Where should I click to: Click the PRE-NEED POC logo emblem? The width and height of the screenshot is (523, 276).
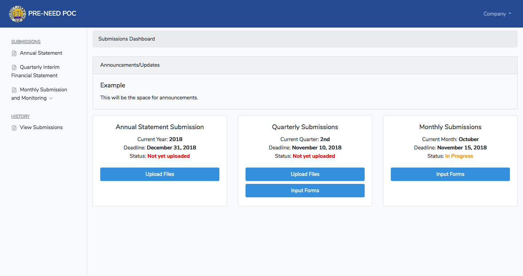coord(17,14)
